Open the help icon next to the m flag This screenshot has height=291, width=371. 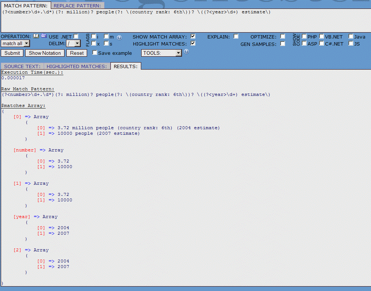pos(119,37)
